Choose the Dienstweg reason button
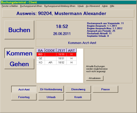Screen dimensions: 137x113 pos(78,89)
